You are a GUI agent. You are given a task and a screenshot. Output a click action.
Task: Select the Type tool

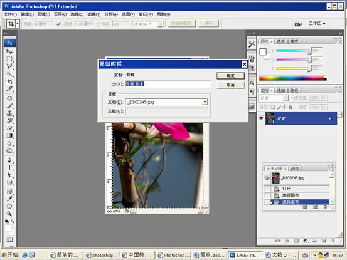(9, 167)
